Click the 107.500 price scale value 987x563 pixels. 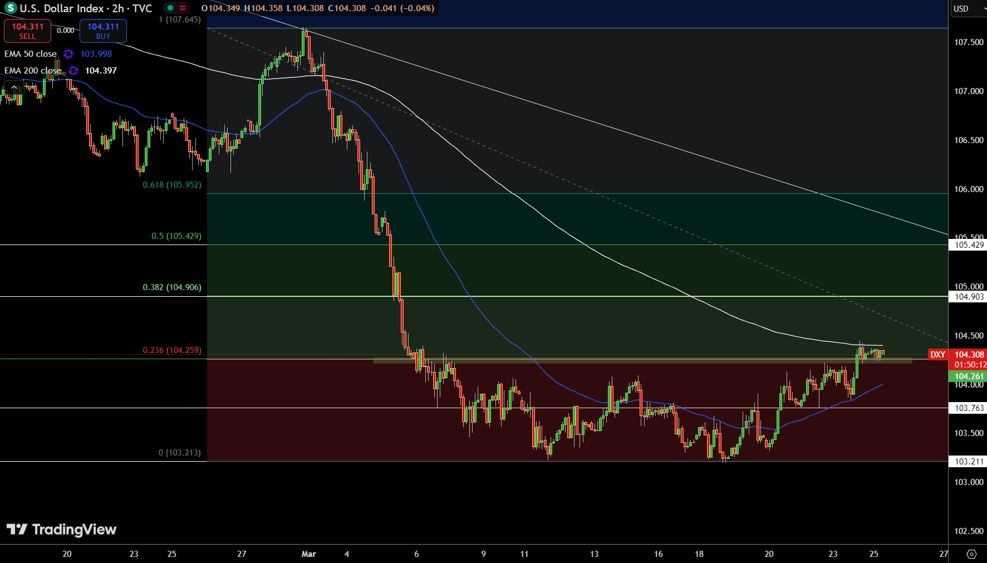pos(969,42)
